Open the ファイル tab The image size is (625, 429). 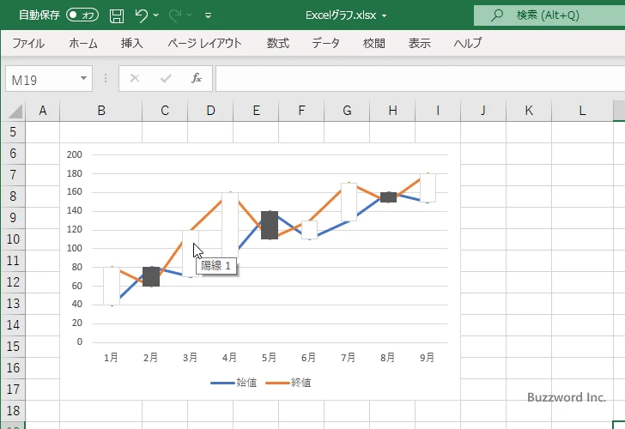click(28, 43)
